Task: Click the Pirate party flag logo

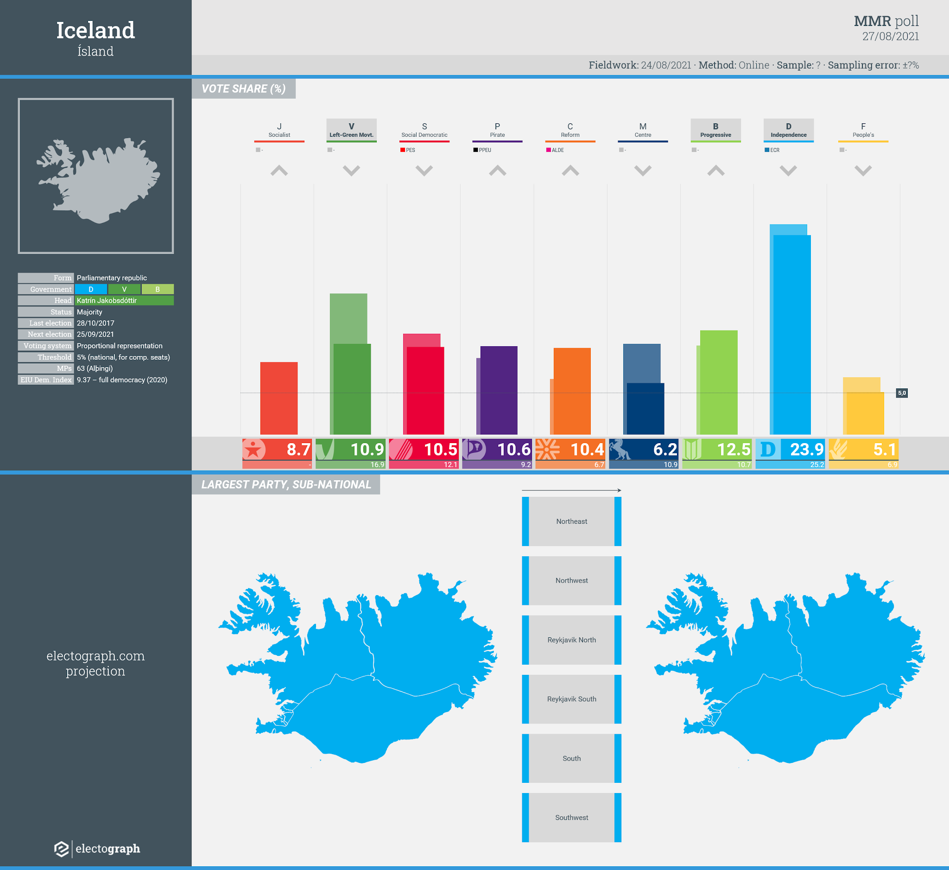Action: pos(474,449)
